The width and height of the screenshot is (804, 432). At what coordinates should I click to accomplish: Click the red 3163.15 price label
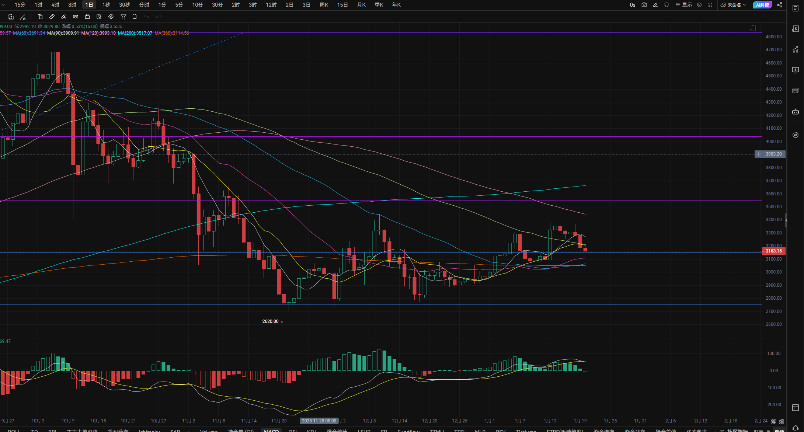coord(773,251)
